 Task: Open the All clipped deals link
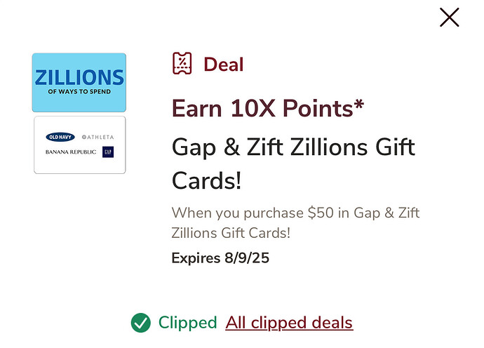tap(289, 323)
